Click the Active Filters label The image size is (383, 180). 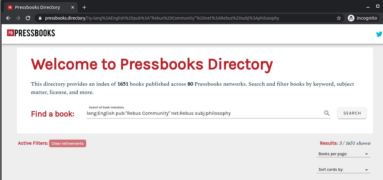coord(33,143)
